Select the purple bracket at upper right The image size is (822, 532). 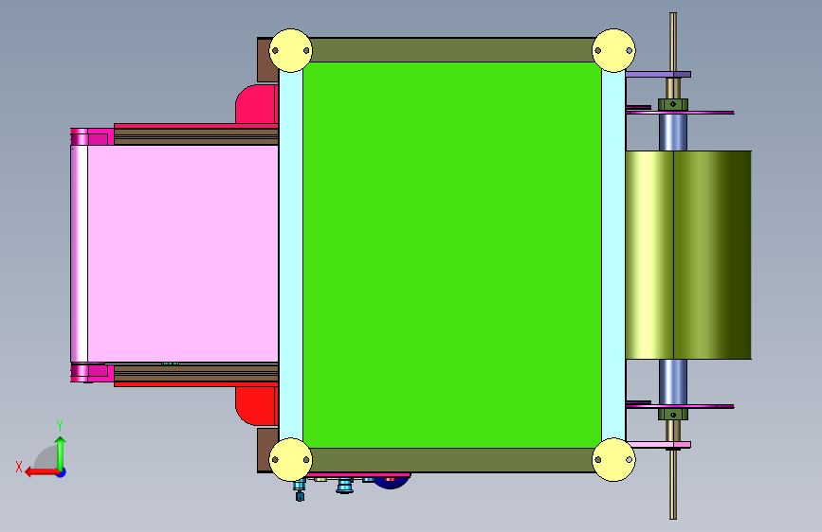tap(658, 75)
